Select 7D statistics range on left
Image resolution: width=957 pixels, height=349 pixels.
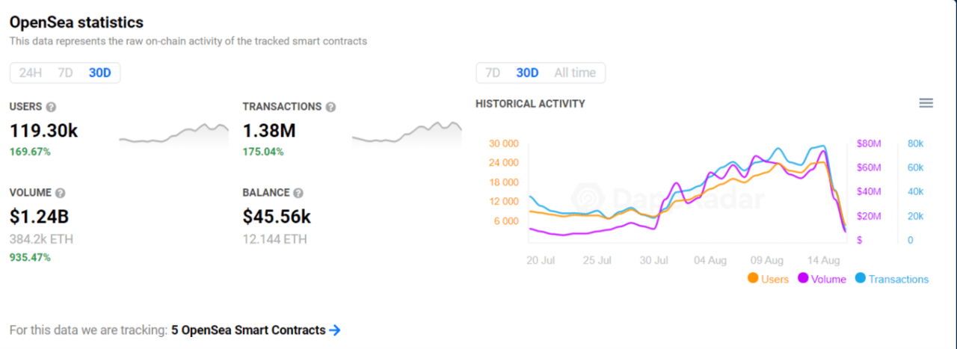coord(65,72)
